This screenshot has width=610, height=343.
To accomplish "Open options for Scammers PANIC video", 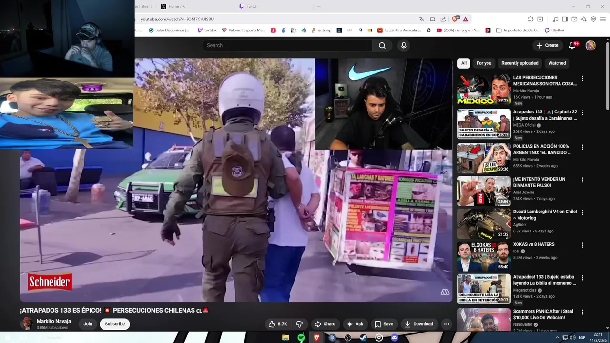I will 582,312.
